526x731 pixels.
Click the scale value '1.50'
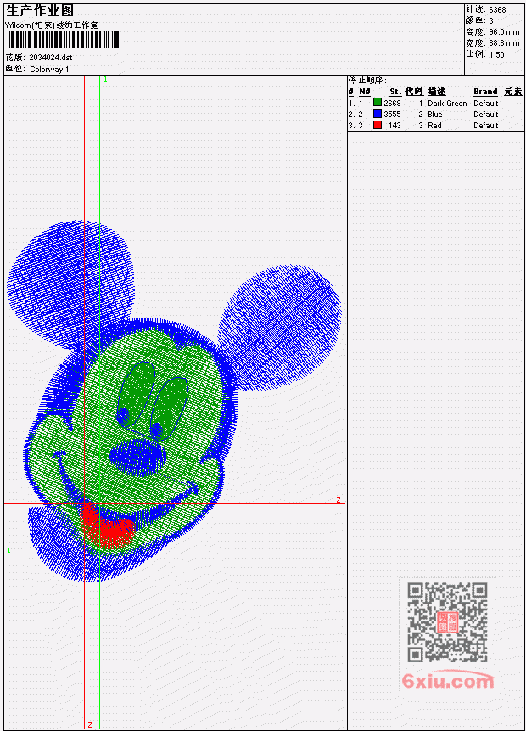coord(496,54)
